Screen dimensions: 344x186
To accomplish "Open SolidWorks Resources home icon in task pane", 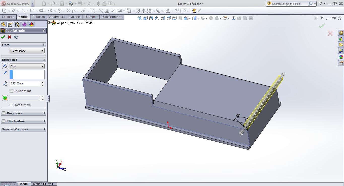I will tap(341, 33).
